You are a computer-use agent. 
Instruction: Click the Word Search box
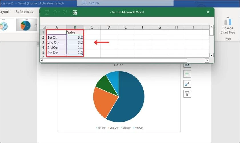[125, 3]
